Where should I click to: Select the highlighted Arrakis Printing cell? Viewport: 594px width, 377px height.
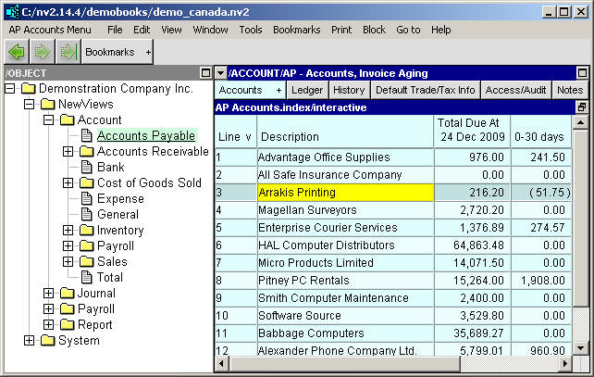coord(345,193)
